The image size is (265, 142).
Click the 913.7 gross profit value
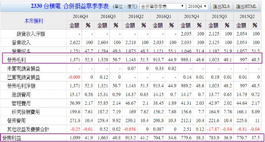[158, 60]
